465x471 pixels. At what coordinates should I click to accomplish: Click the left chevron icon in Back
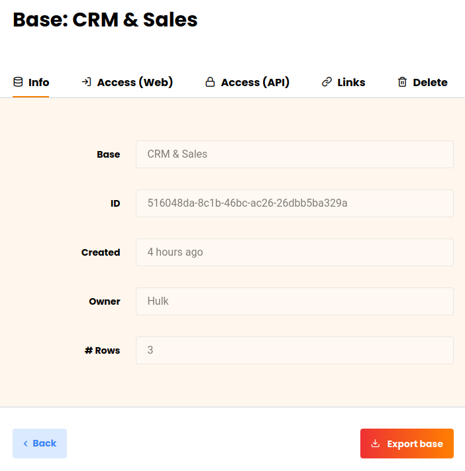pos(25,444)
